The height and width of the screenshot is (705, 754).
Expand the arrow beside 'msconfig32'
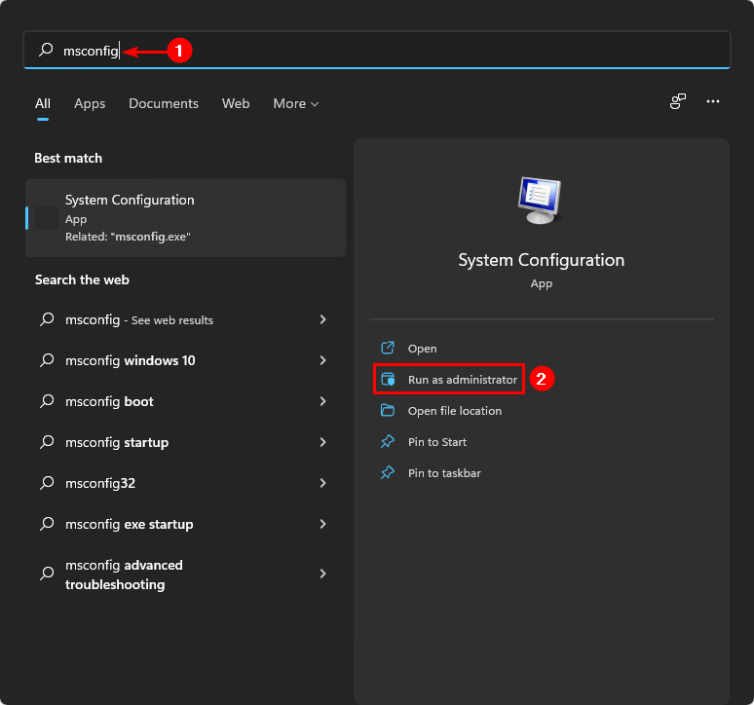tap(322, 483)
